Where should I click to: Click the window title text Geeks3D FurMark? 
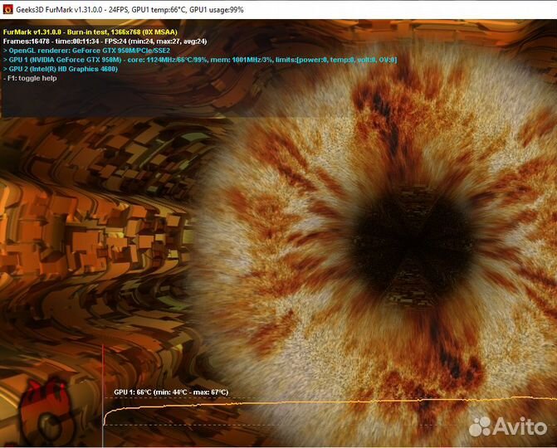(58, 7)
